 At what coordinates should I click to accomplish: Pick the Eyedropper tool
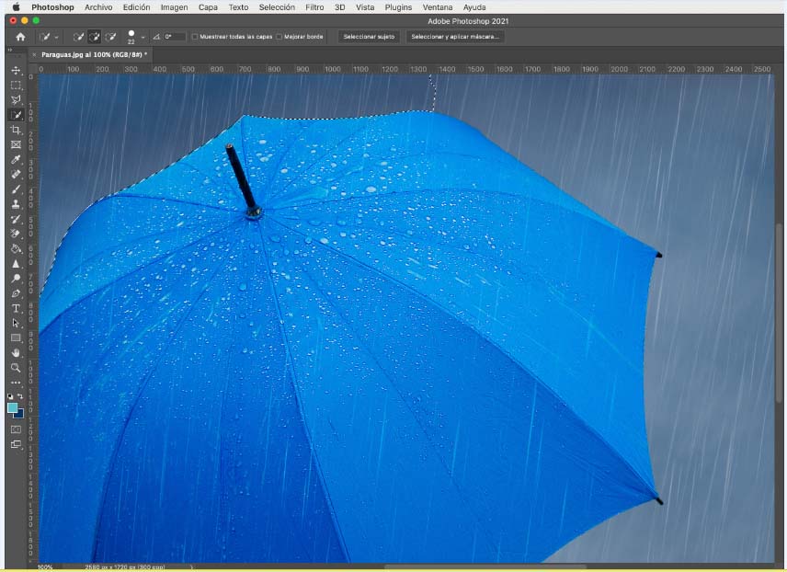(16, 159)
